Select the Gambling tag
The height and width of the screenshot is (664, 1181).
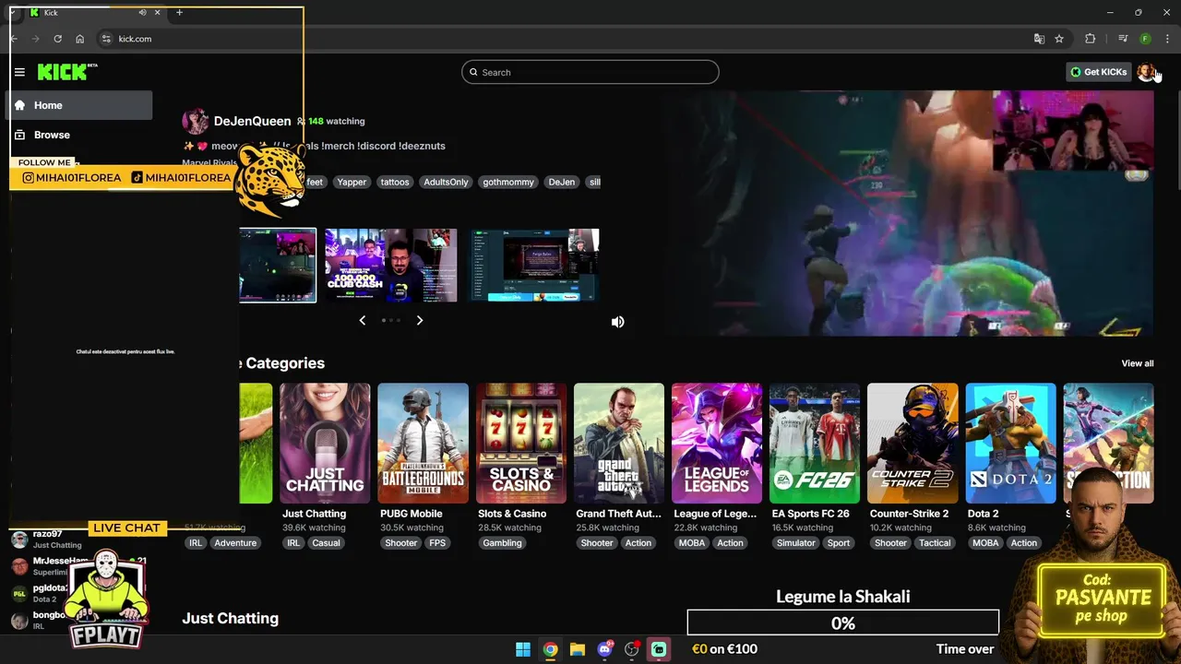[x=502, y=543]
